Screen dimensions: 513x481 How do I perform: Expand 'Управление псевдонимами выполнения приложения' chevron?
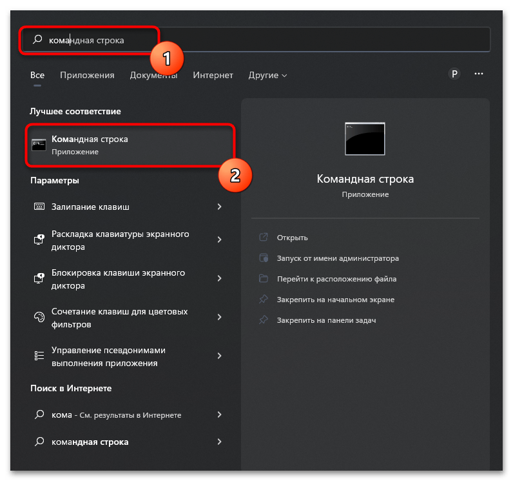tap(220, 356)
